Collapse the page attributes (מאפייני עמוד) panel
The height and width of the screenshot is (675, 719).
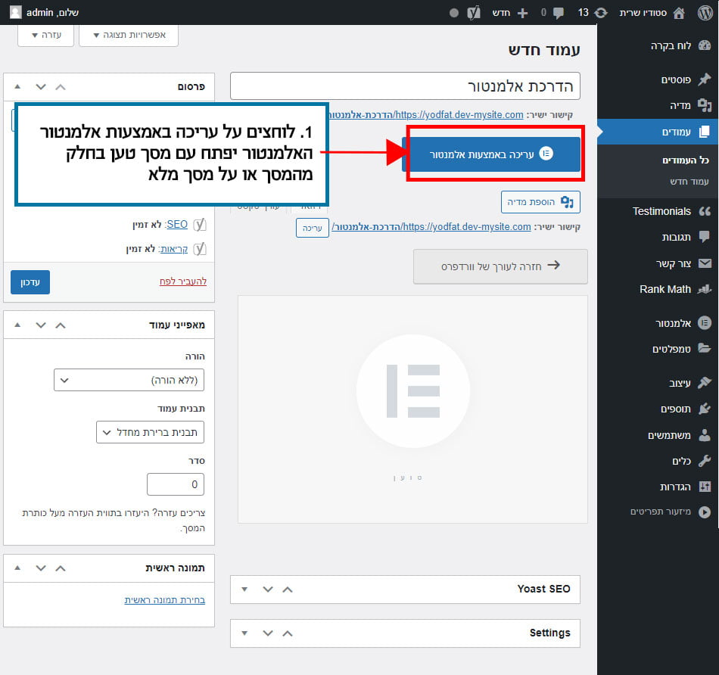tap(17, 325)
